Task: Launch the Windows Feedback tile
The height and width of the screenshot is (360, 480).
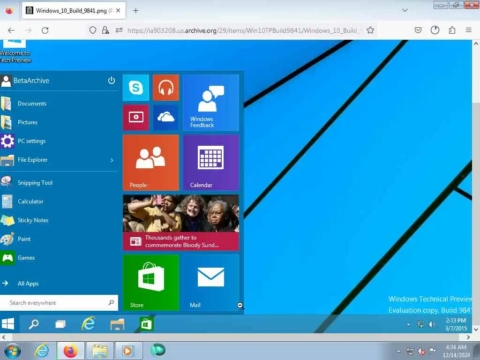Action: [x=211, y=103]
